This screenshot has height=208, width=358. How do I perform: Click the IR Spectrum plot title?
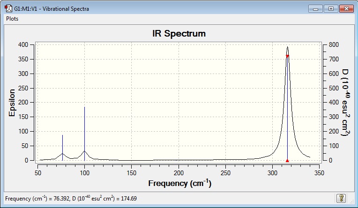[179, 33]
